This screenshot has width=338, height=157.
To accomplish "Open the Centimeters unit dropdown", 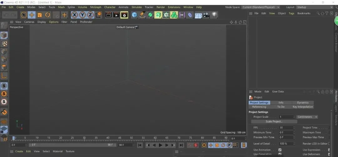I will (307, 117).
